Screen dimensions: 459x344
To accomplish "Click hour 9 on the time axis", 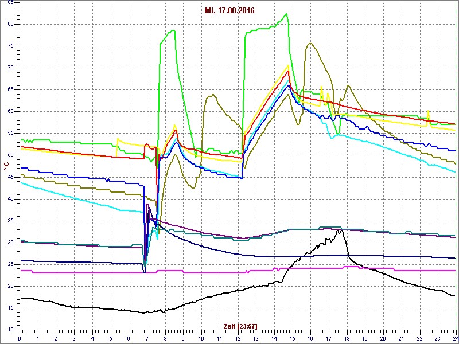I will pyautogui.click(x=183, y=337).
